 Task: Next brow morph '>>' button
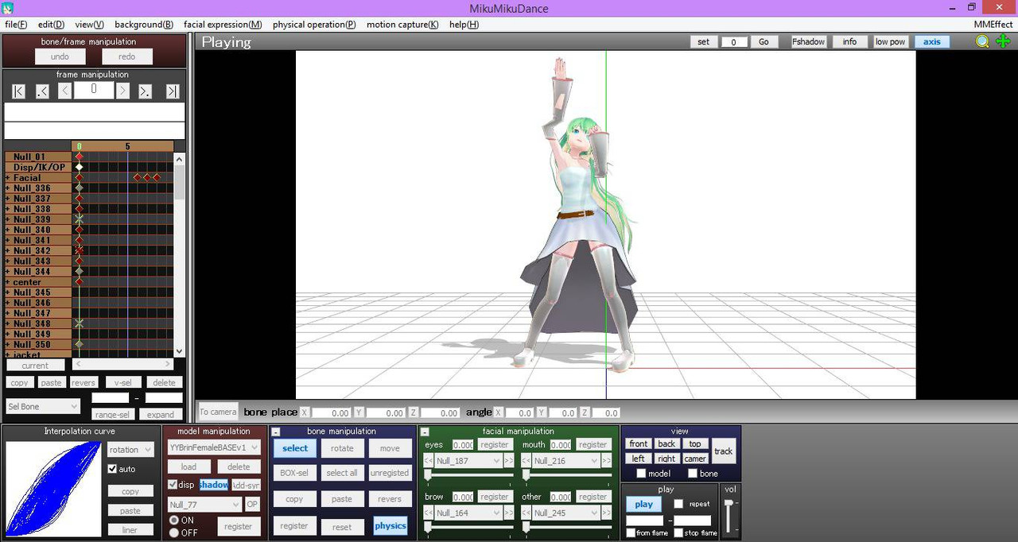coord(508,513)
